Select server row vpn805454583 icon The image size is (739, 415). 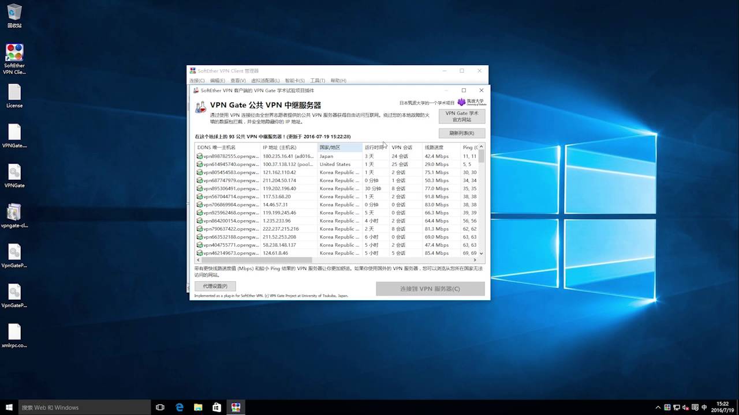[200, 172]
